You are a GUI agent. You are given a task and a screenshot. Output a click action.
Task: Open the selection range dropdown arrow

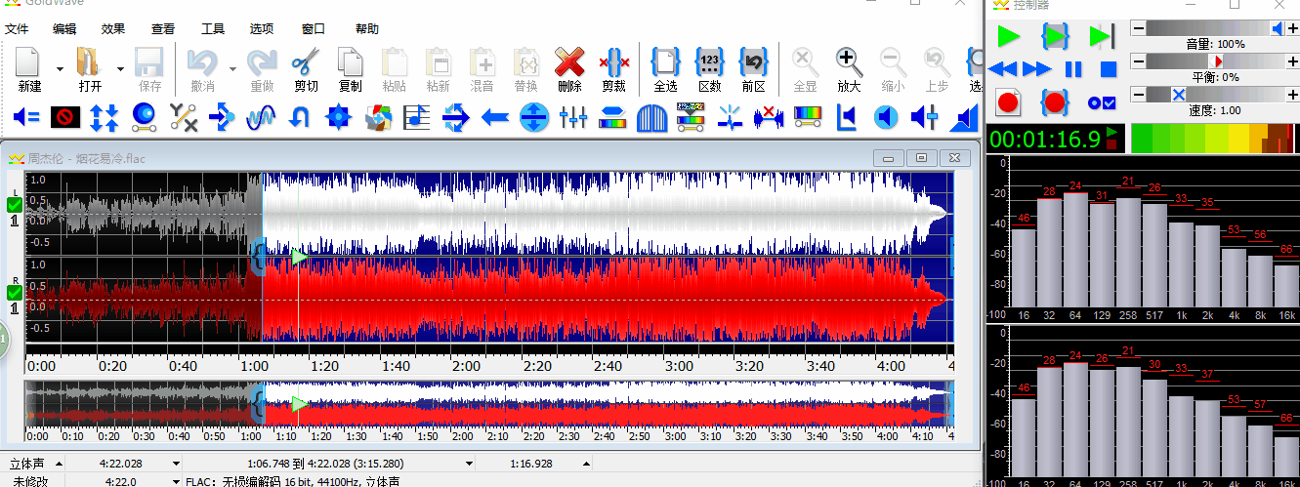(470, 464)
